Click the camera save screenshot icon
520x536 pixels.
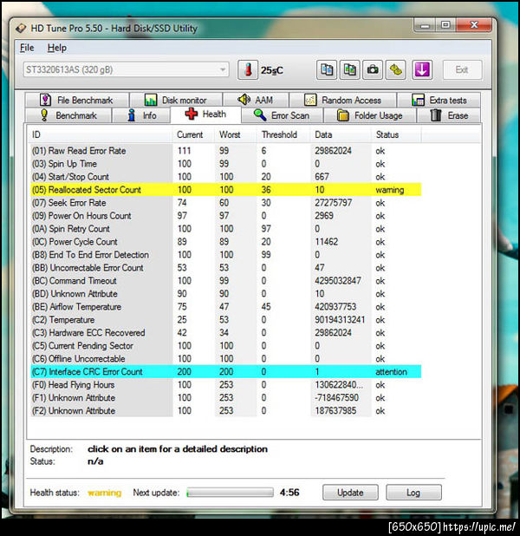(373, 69)
